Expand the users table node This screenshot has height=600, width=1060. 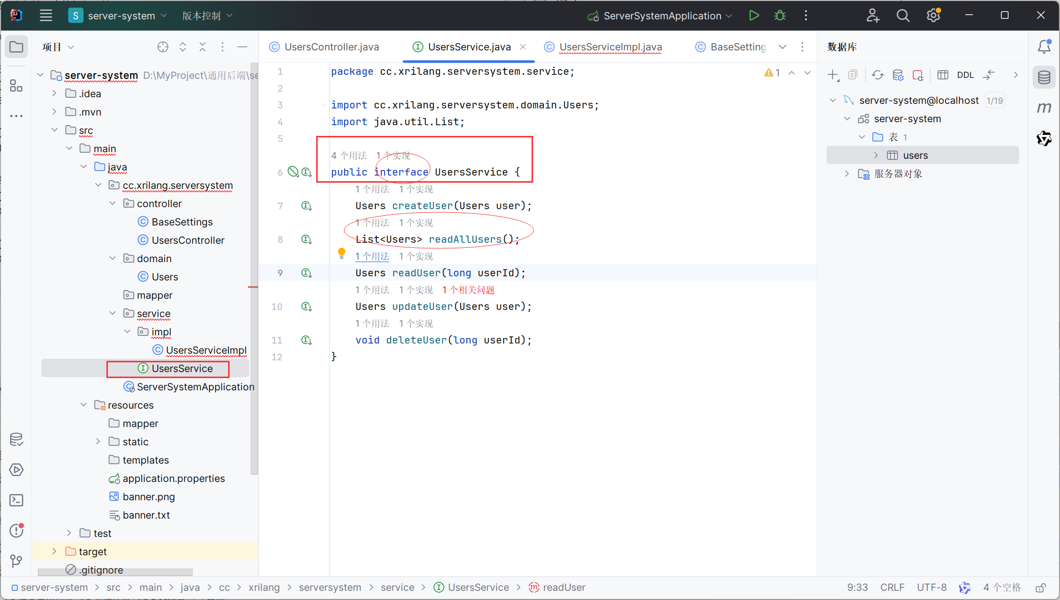(876, 155)
